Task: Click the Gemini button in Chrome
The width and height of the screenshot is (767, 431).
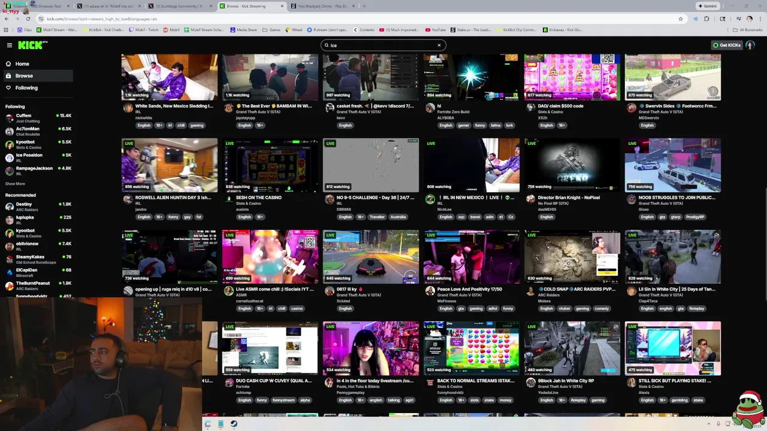Action: click(x=707, y=6)
